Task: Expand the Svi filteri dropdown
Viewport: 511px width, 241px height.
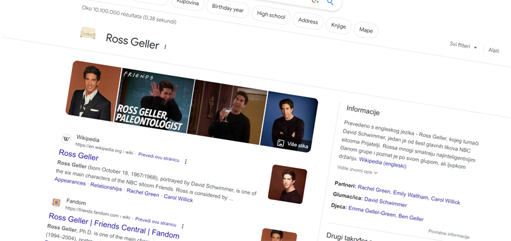Action: point(463,45)
